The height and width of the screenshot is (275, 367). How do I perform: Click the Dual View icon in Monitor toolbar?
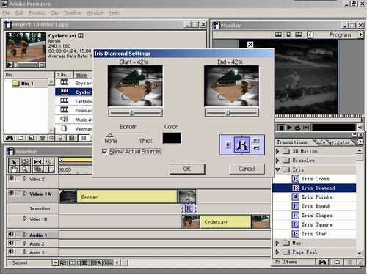coord(278,34)
